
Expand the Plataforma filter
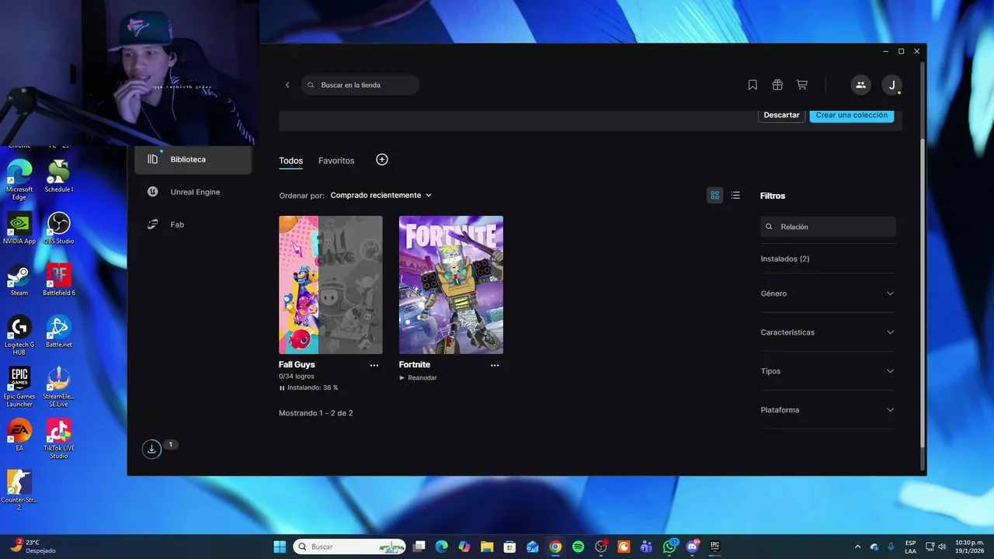828,410
